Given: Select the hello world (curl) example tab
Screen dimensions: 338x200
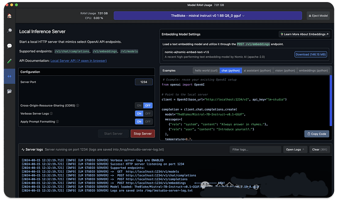Looking at the screenshot, I should [x=206, y=70].
